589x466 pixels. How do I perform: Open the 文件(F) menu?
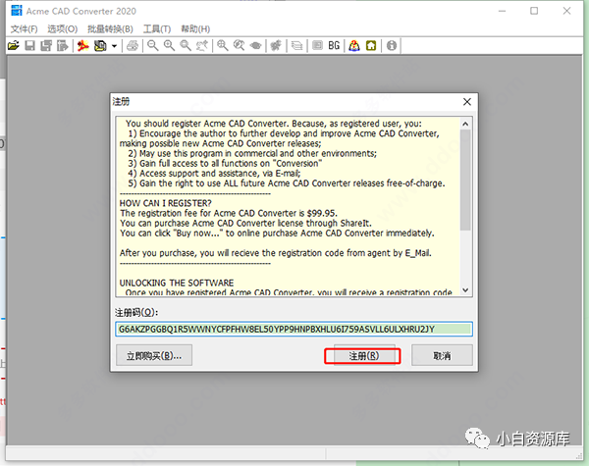(24, 28)
